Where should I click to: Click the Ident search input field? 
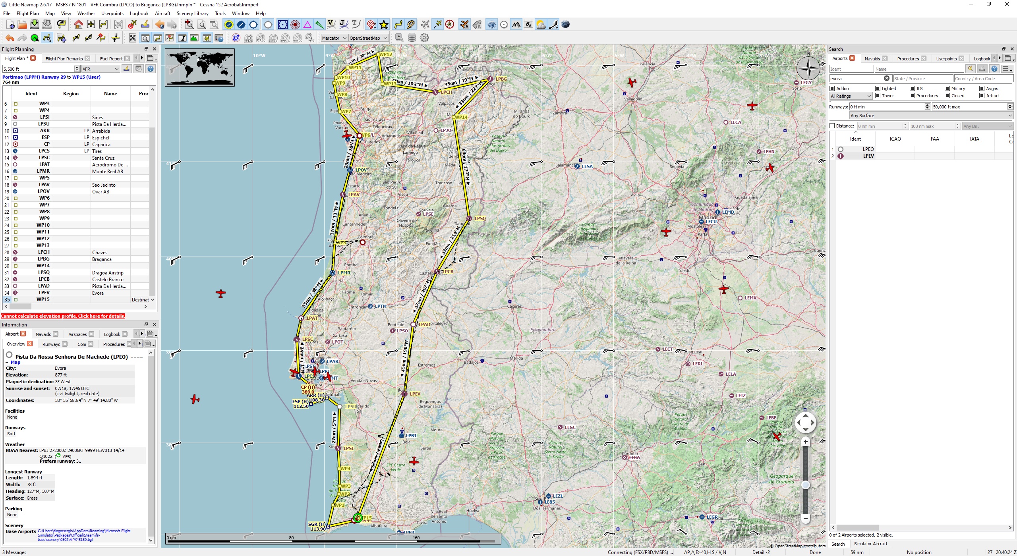(851, 69)
